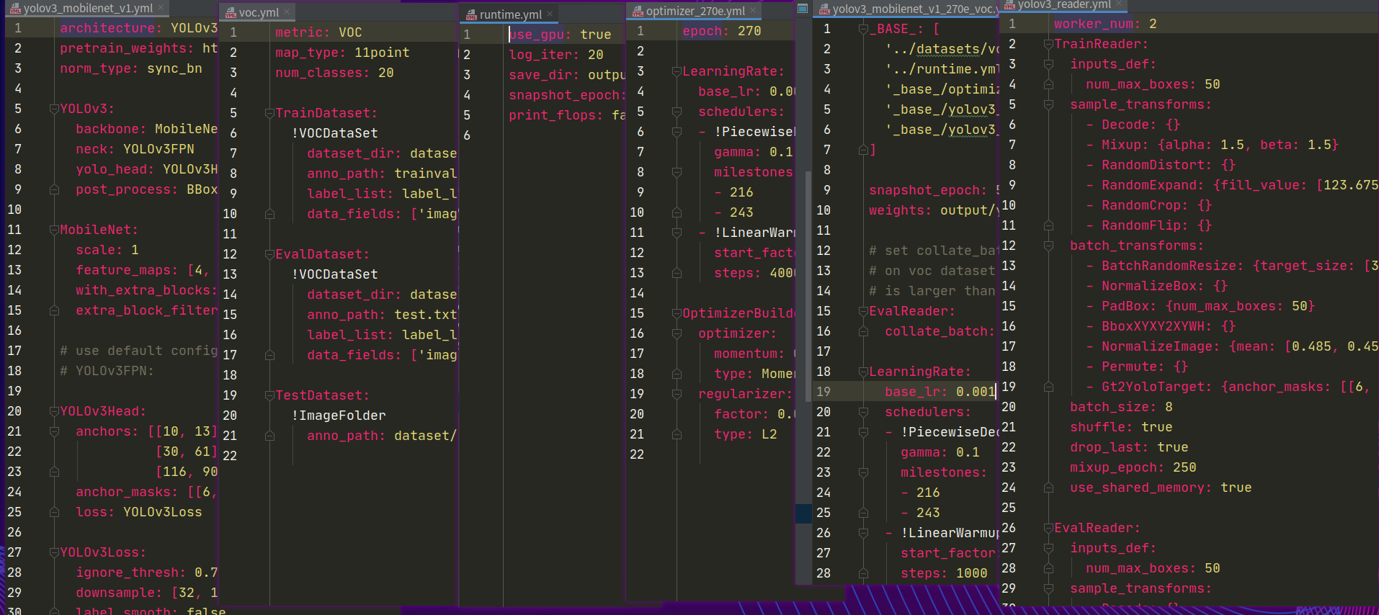Viewport: 1379px width, 615px height.
Task: Click line number 19 in 270e_voc gutter
Action: click(824, 392)
